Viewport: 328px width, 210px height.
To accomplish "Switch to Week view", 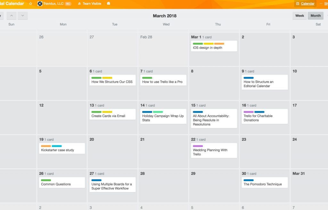I will [299, 16].
